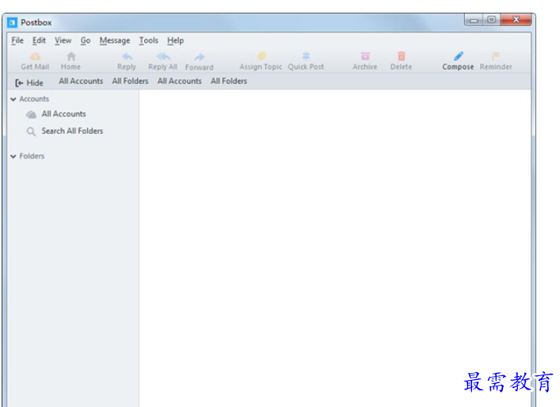Image resolution: width=560 pixels, height=407 pixels.
Task: Select first All Accounts tab in bar
Action: [81, 81]
